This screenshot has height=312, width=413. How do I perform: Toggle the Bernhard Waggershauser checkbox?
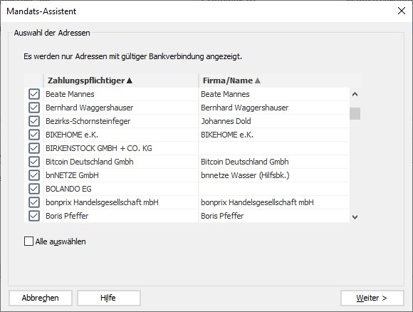click(x=34, y=108)
